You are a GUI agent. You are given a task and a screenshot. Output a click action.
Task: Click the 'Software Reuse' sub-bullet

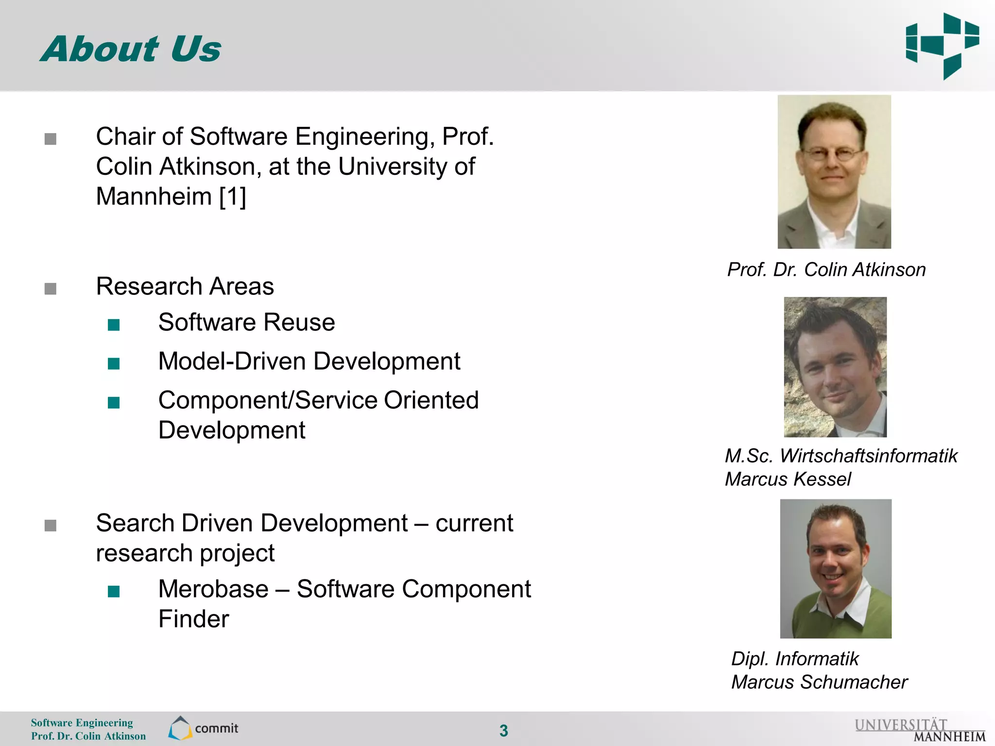click(x=247, y=322)
